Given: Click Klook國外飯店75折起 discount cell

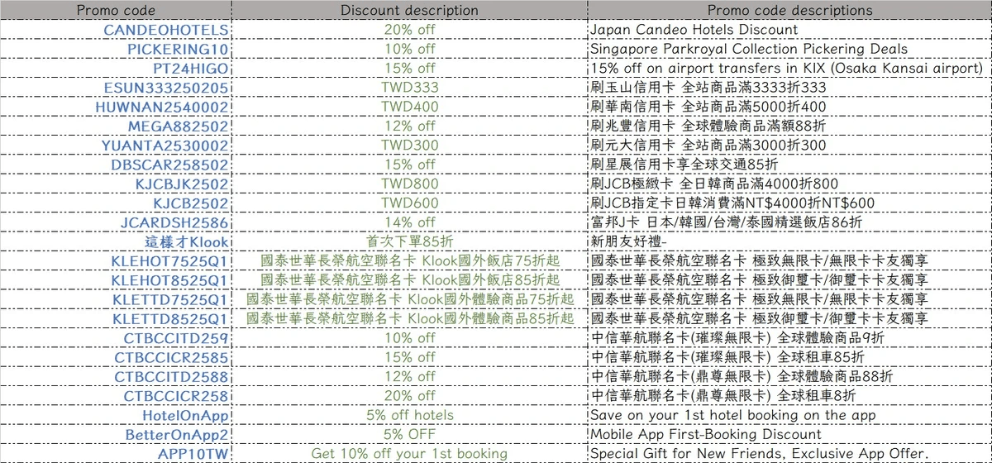Looking at the screenshot, I should coord(409,261).
